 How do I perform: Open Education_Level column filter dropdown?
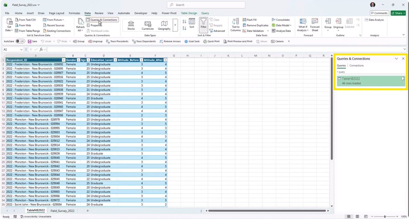click(x=115, y=60)
